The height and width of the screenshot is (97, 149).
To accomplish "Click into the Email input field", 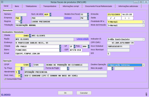I will click(x=52, y=54).
